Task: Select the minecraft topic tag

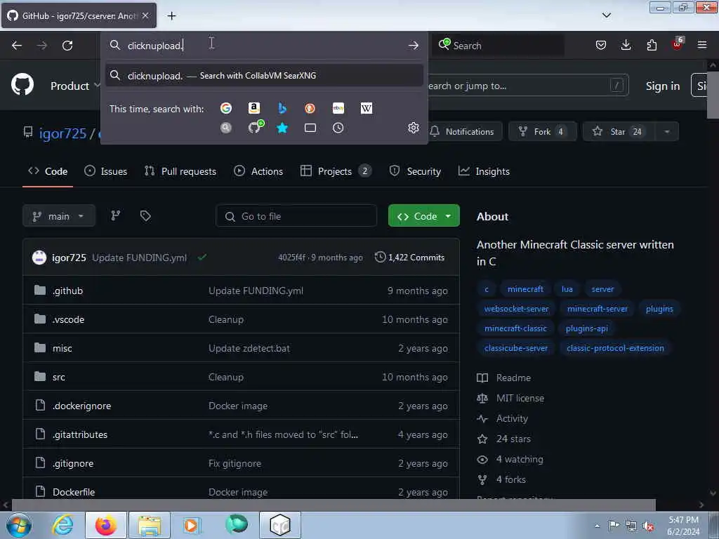Action: (x=525, y=289)
